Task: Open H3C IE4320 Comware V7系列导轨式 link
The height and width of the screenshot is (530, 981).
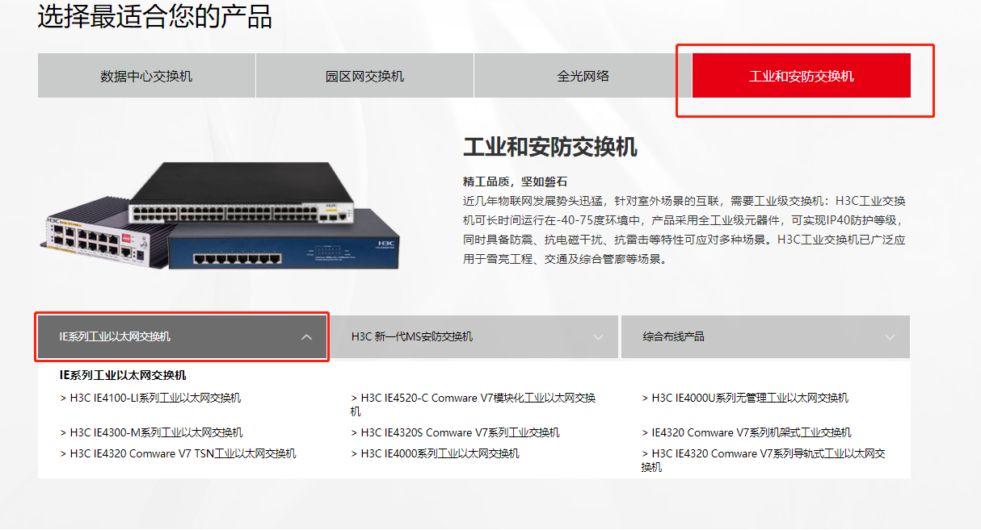Action: 764,460
